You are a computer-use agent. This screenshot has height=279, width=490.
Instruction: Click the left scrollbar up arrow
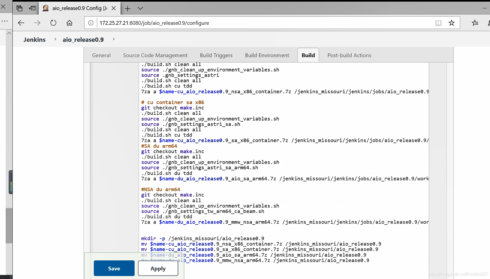point(9,33)
